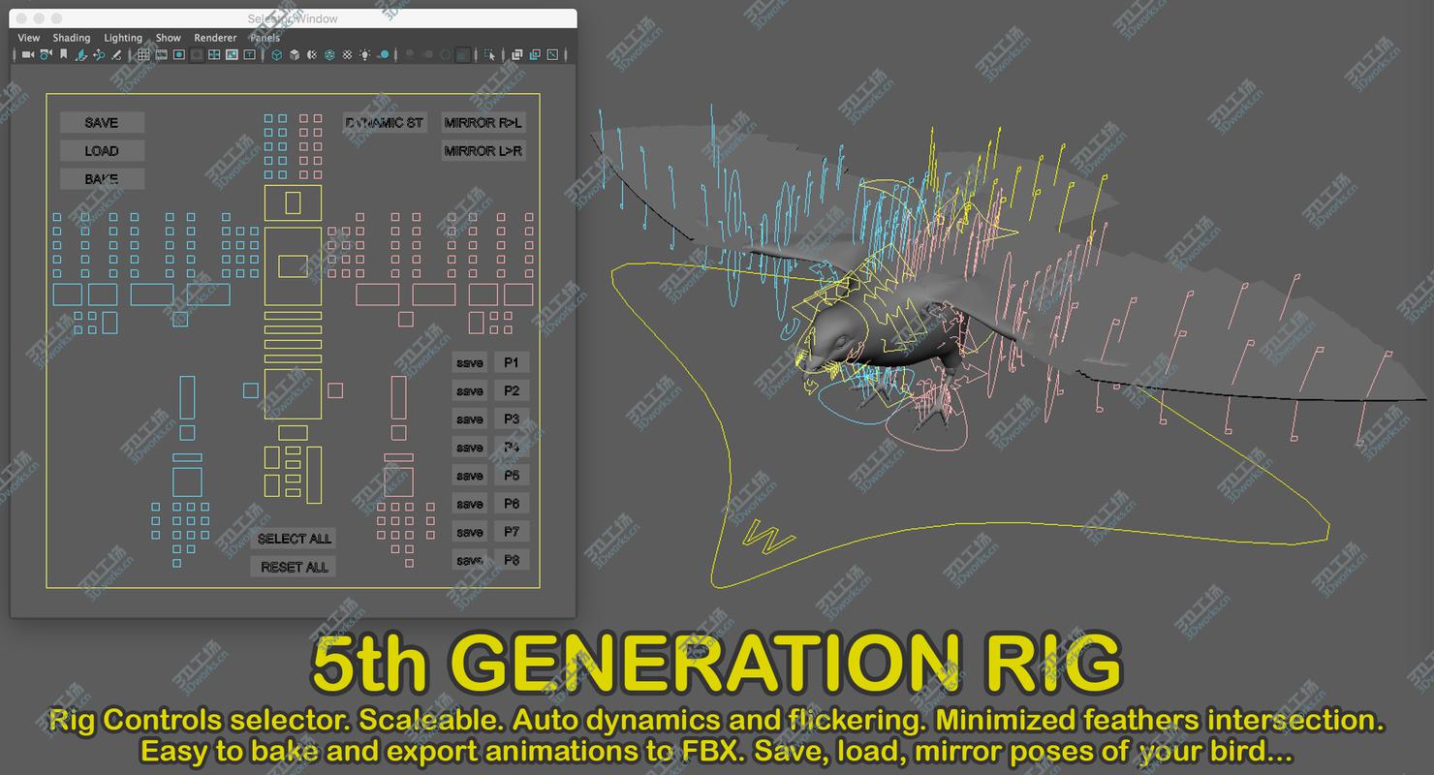
Task: Click the Image Plane icon
Action: coord(81,55)
